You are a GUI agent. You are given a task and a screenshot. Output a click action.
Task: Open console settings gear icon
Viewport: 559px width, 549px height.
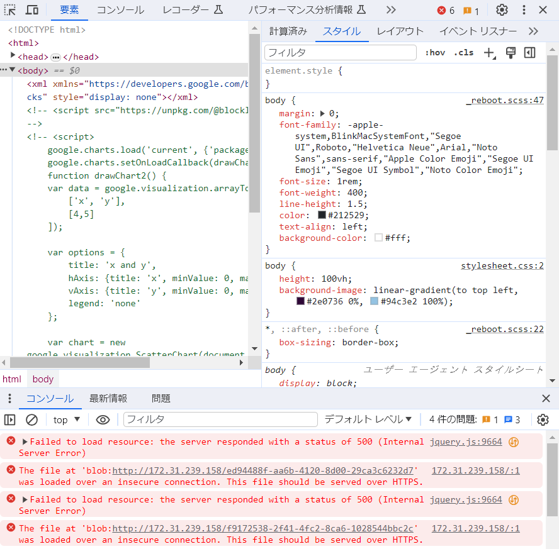543,419
